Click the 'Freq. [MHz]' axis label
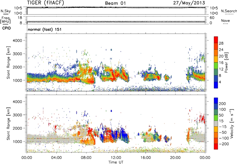This screenshot has width=237, height=164. coord(5,20)
